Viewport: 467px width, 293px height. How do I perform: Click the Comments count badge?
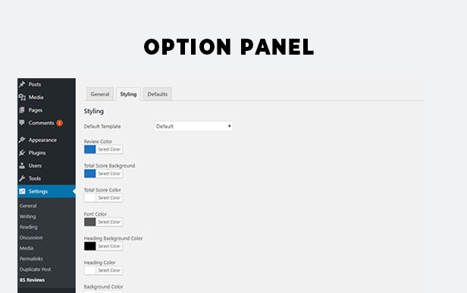click(60, 123)
